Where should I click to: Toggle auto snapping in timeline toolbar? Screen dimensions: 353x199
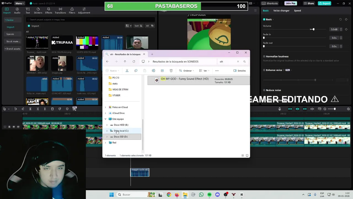pos(297,109)
